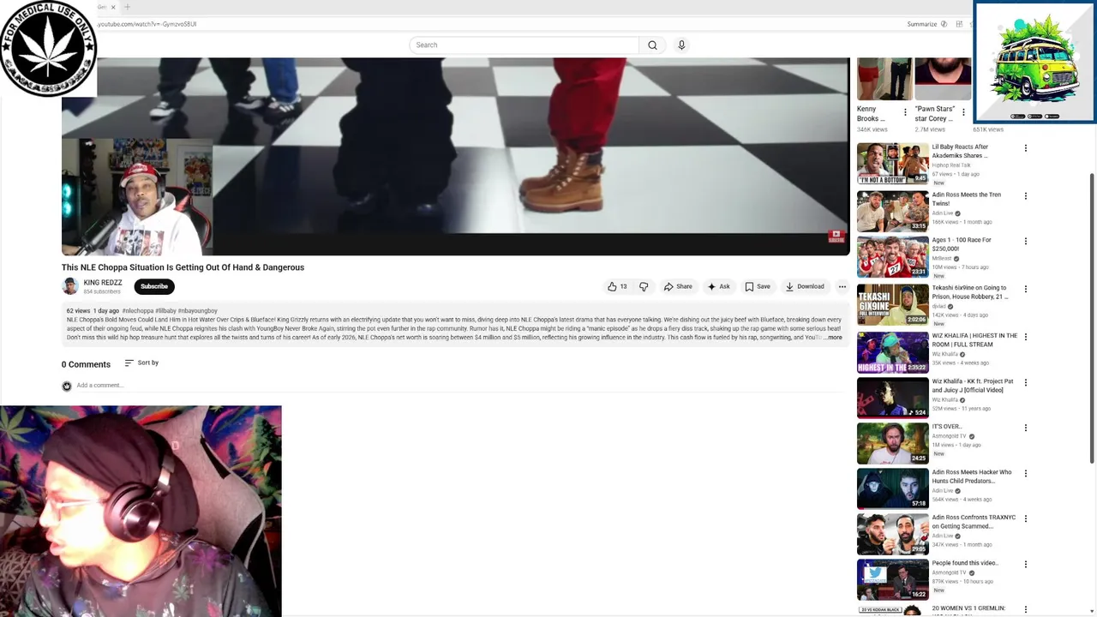The height and width of the screenshot is (617, 1097).
Task: Open Lil Baby Reacts video thumbnail
Action: pos(892,164)
